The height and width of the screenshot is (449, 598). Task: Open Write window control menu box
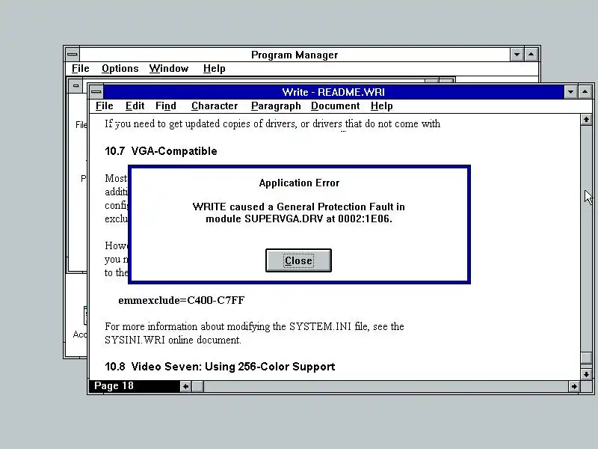96,91
